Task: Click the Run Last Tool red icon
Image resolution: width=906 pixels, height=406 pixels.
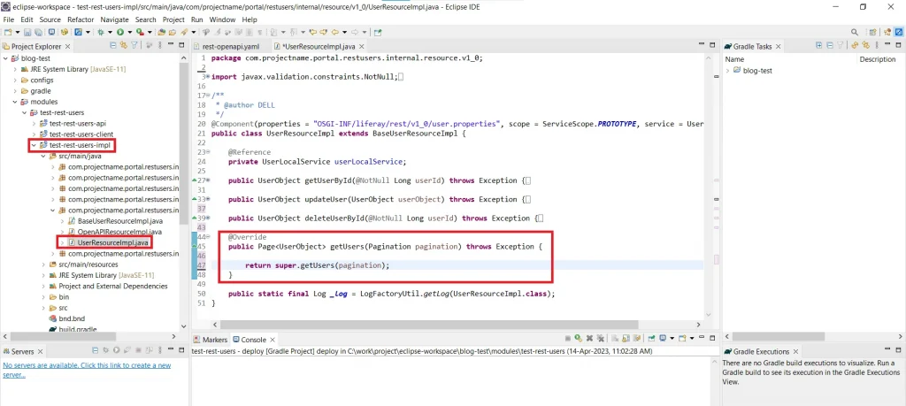Action: [x=140, y=33]
